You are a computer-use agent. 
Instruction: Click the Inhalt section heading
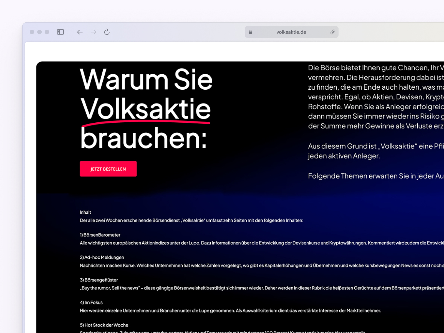coord(85,212)
